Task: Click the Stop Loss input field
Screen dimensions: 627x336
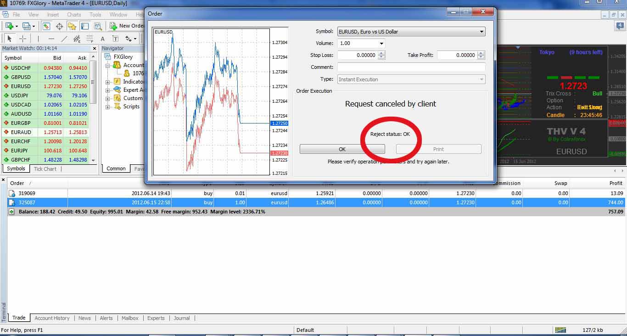Action: 357,55
